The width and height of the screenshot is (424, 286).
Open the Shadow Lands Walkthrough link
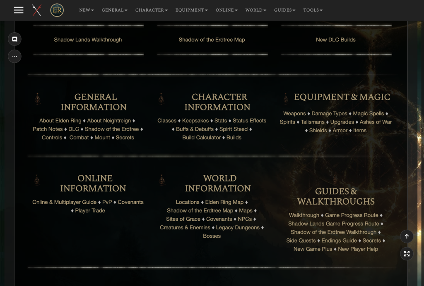click(88, 40)
